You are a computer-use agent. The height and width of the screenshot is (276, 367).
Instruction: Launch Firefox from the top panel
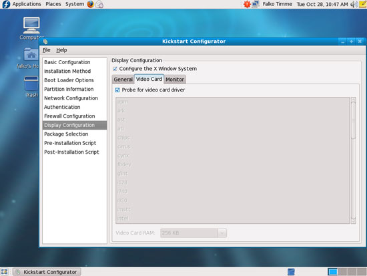[x=90, y=4]
